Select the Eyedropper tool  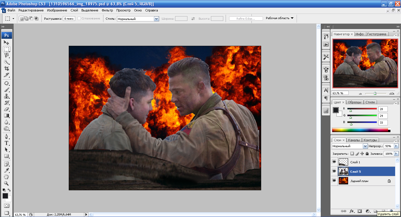point(6,170)
